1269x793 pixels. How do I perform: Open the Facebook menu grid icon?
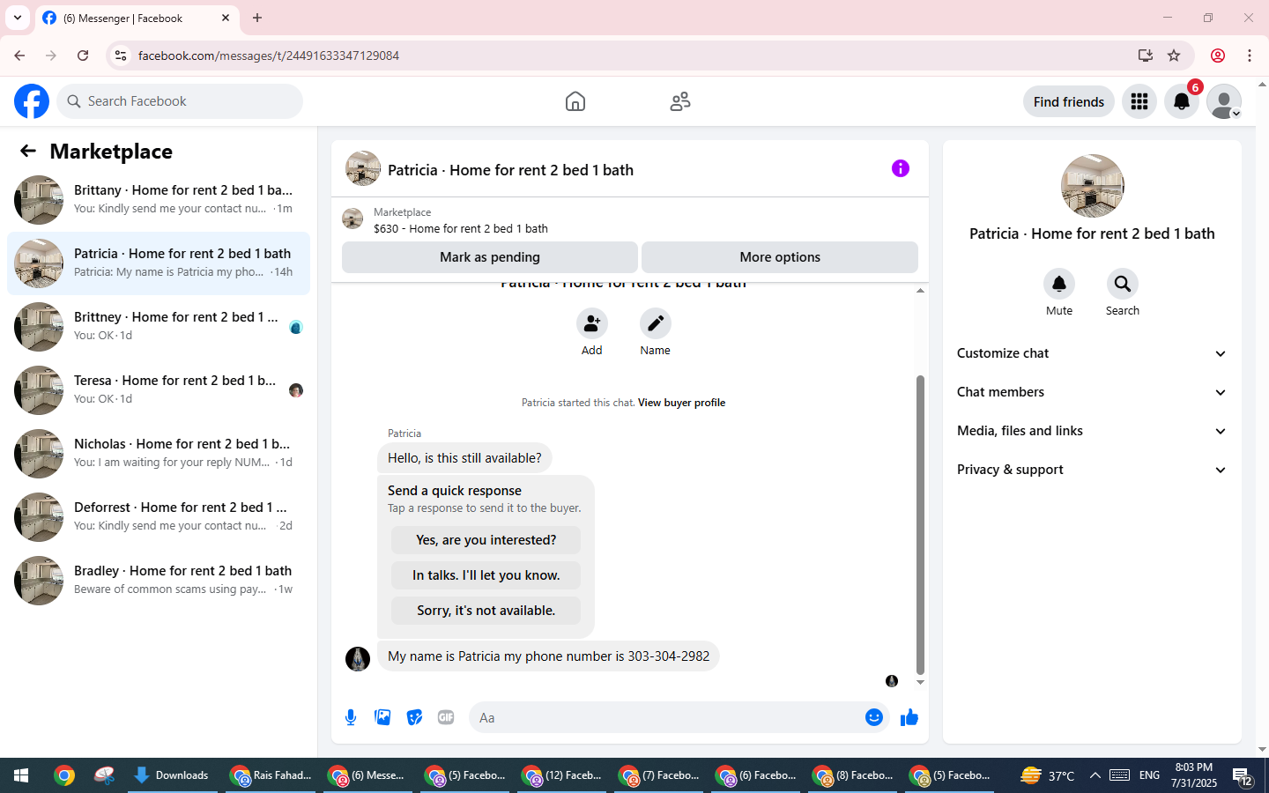pyautogui.click(x=1139, y=101)
